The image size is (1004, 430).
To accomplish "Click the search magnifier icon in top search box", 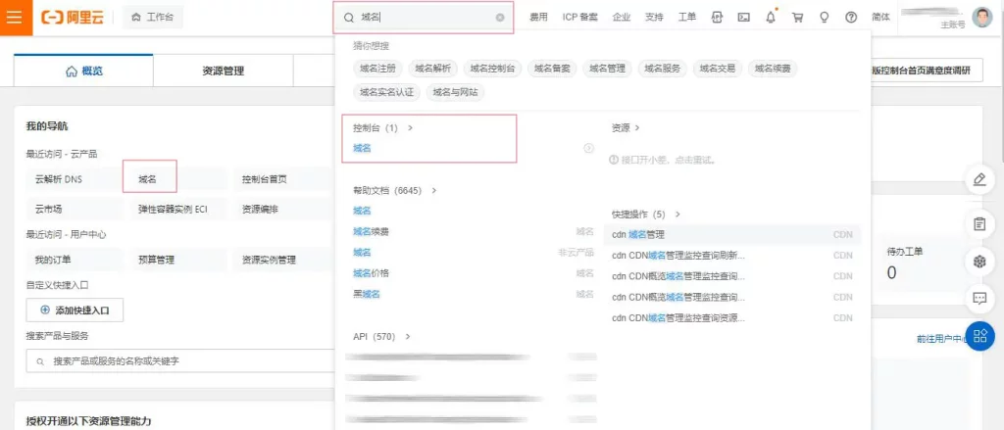I will coord(349,18).
